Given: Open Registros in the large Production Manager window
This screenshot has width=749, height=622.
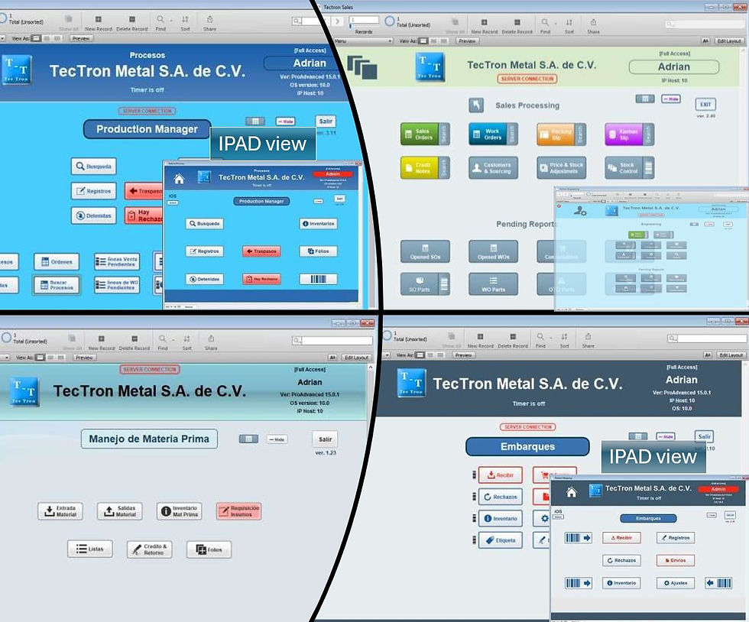Looking at the screenshot, I should (x=94, y=190).
